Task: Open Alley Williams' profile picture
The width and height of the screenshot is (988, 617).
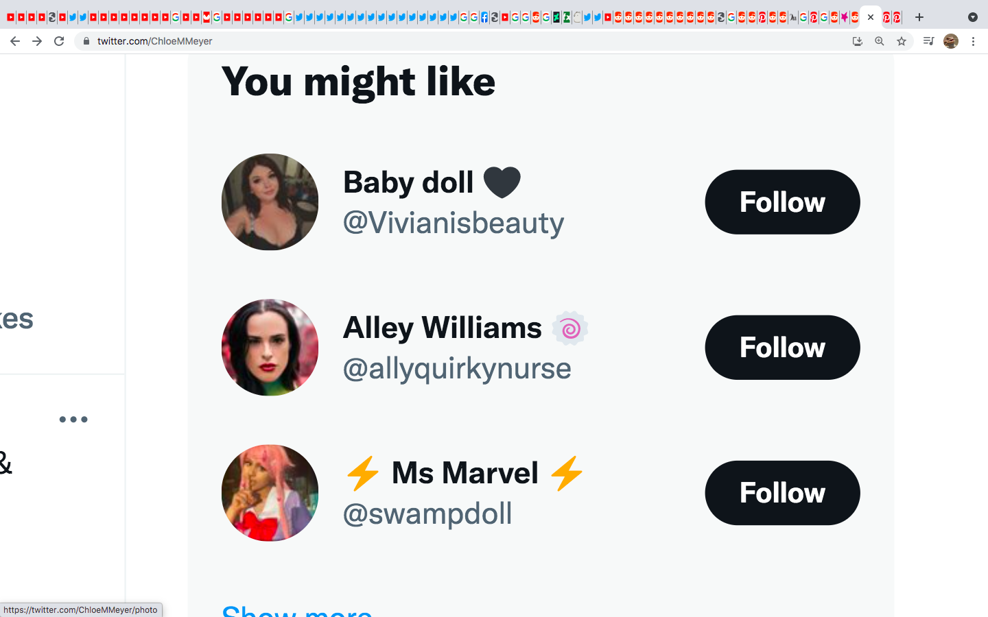Action: [270, 348]
